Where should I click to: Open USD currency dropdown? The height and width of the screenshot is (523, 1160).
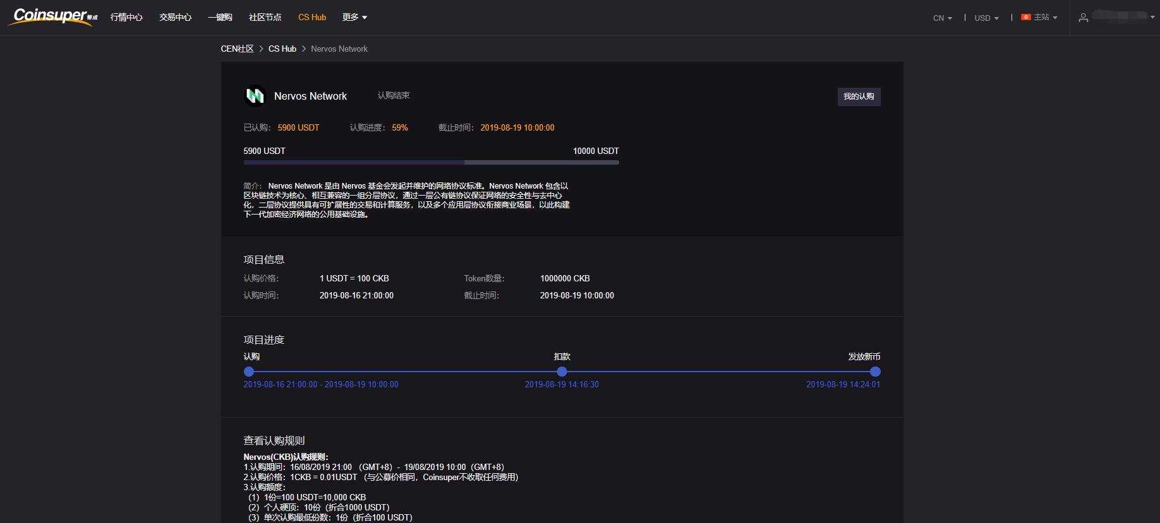[x=986, y=18]
